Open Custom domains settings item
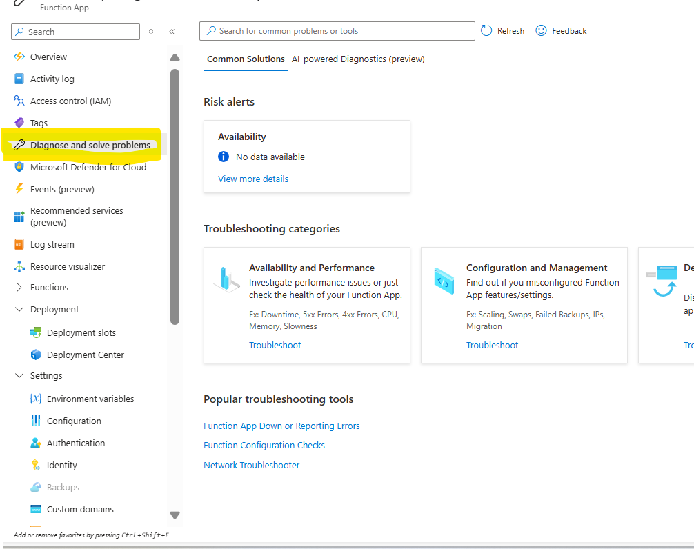694x549 pixels. pos(80,509)
